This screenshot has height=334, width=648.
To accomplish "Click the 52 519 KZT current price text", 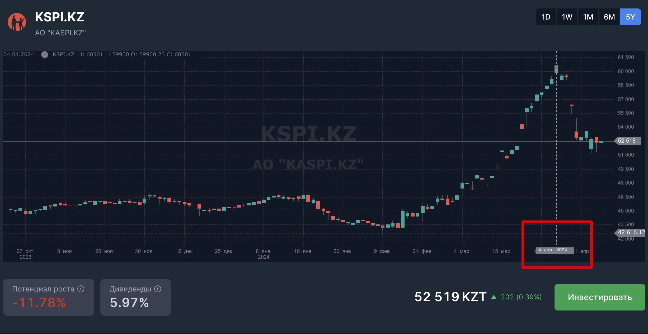I will point(450,297).
